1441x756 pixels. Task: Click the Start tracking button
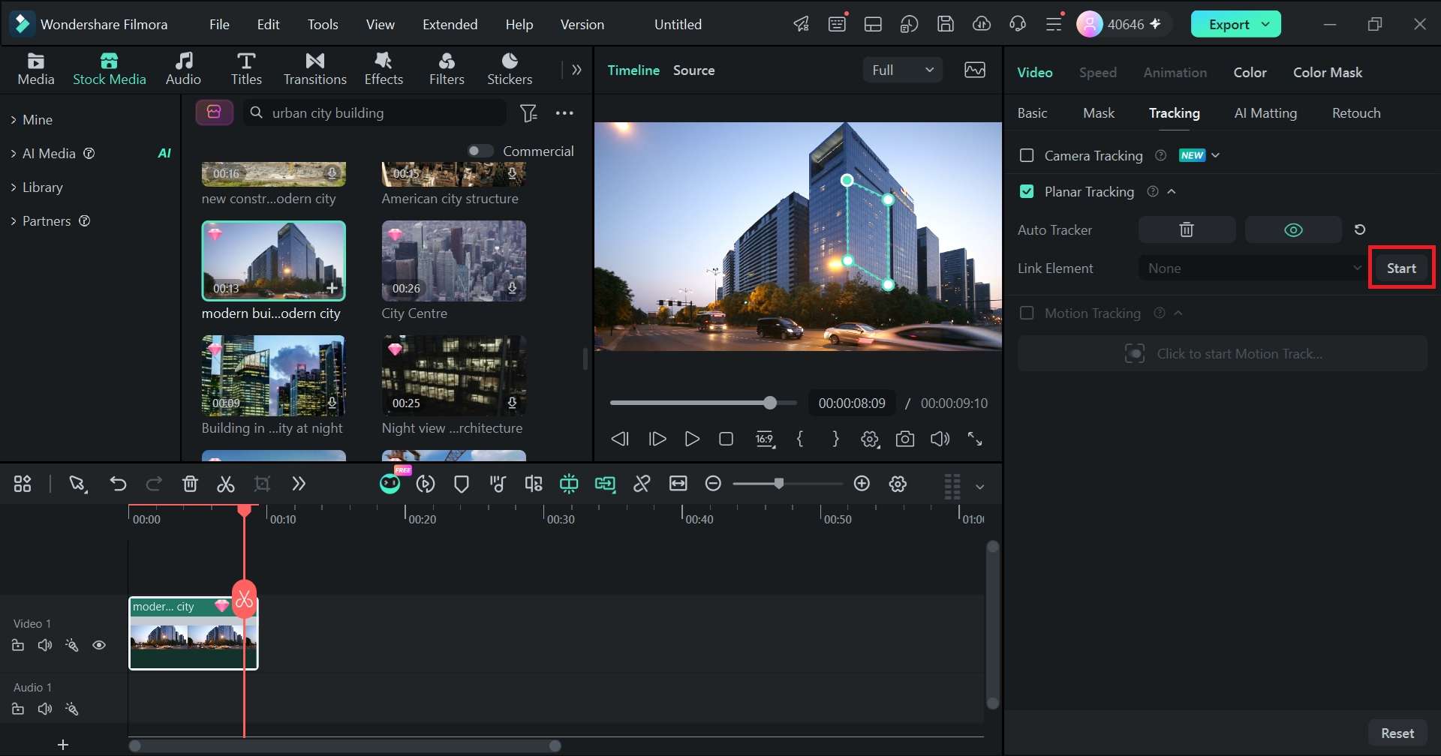point(1401,268)
